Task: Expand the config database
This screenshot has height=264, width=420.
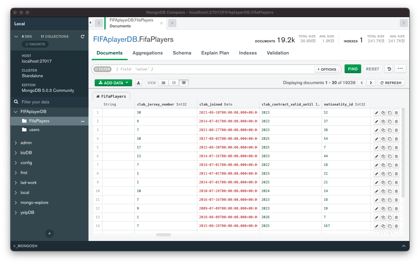Action: point(16,163)
